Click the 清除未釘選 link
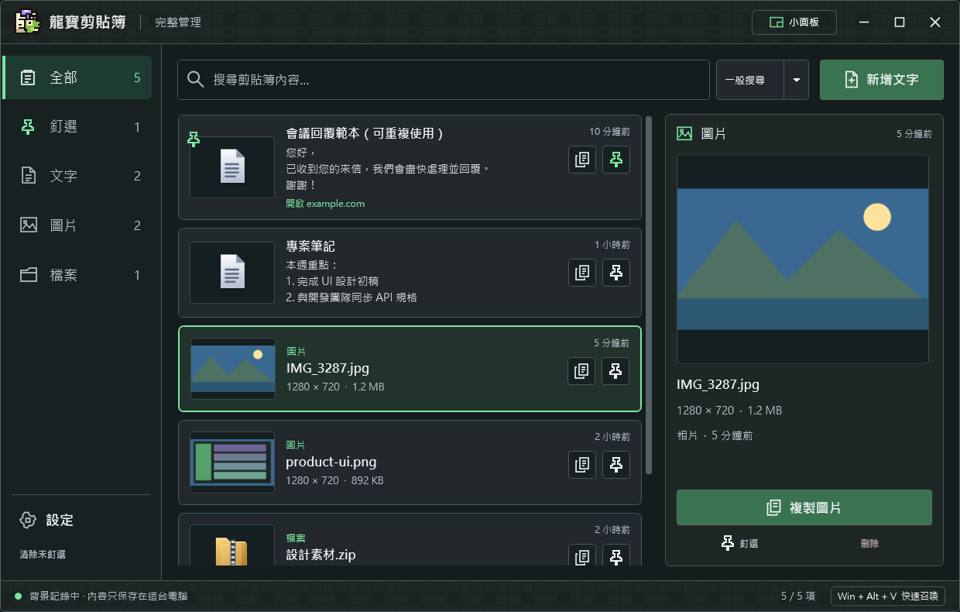 [43, 555]
